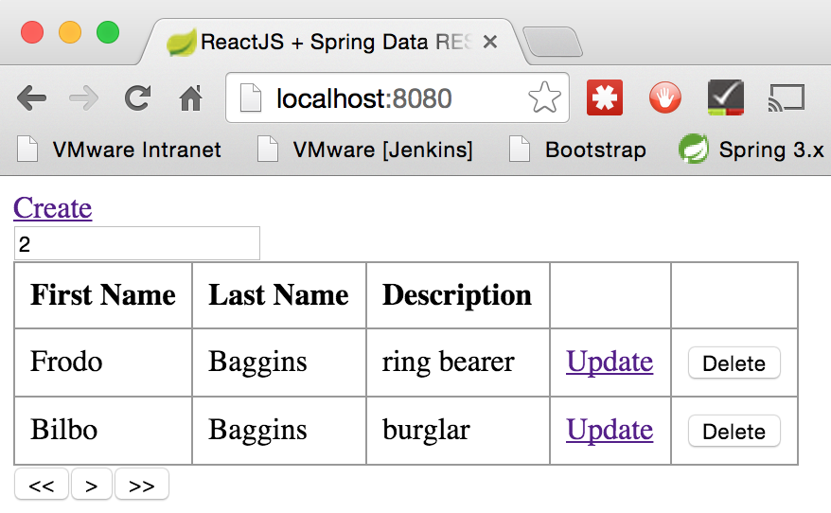This screenshot has height=513, width=831.
Task: Open the red asterisk extension icon
Action: [604, 97]
